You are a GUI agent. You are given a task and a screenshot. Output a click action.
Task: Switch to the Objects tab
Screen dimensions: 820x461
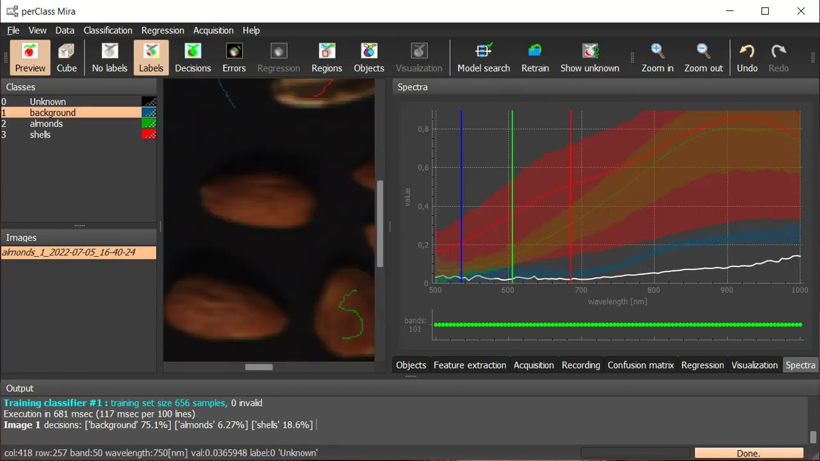click(411, 365)
